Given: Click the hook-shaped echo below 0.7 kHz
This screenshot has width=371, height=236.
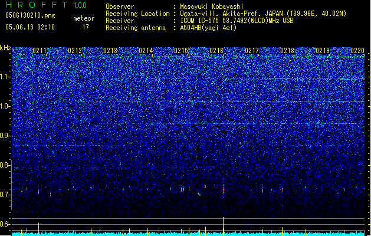Looking at the screenshot, I should click(x=199, y=194).
